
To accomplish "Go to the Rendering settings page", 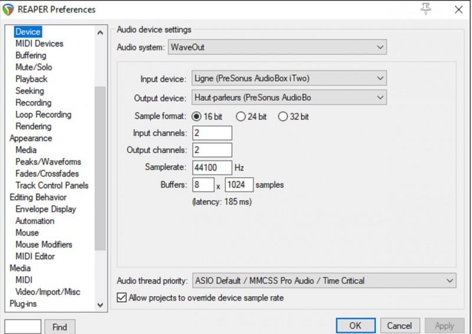I will point(33,126).
